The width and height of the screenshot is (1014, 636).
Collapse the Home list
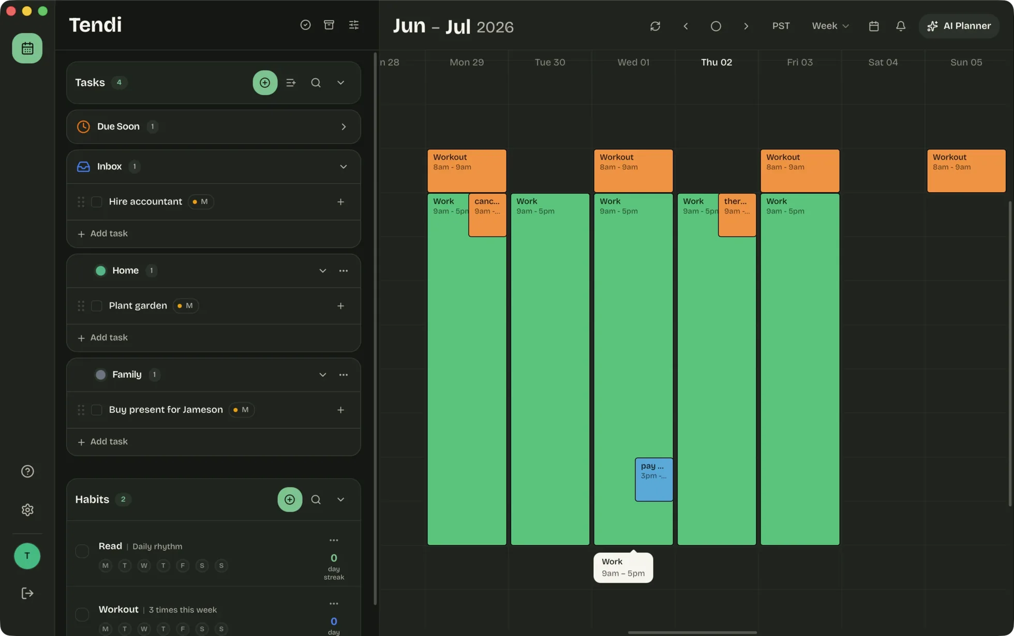pos(322,271)
